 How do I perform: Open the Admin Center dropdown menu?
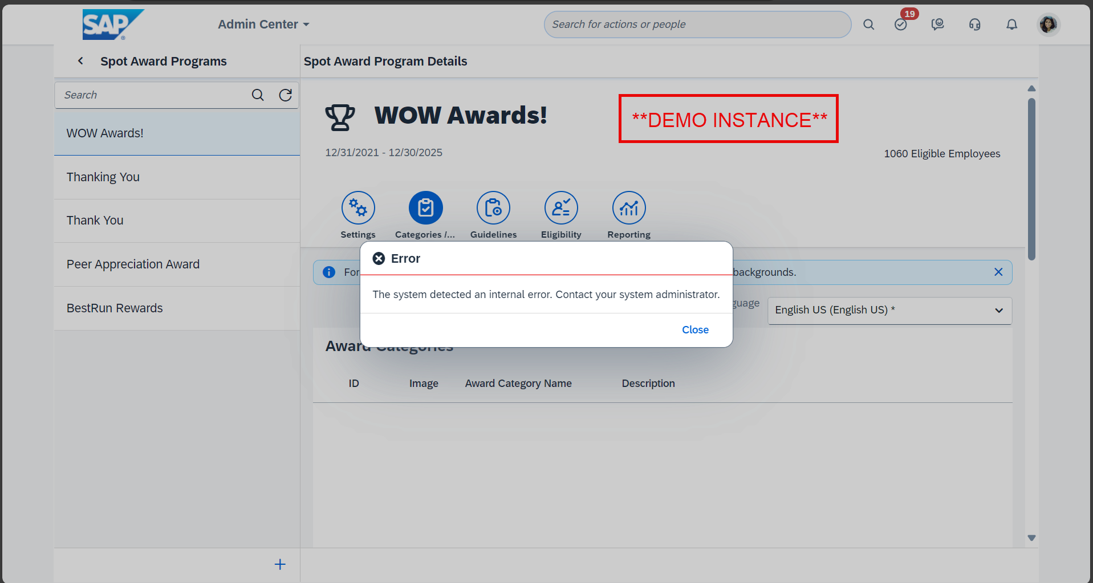tap(263, 25)
